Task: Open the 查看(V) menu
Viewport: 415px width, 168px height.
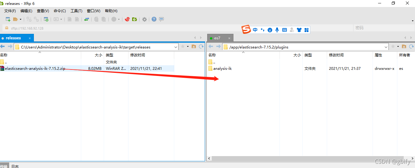Action: click(x=43, y=11)
